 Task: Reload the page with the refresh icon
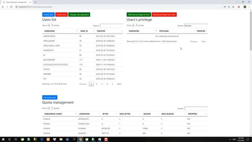click(x=11, y=7)
